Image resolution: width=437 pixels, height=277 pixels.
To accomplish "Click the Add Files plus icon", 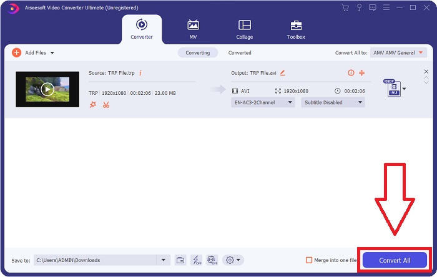I will point(16,52).
